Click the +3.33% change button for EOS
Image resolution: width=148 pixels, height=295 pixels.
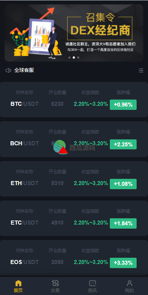coord(123,263)
